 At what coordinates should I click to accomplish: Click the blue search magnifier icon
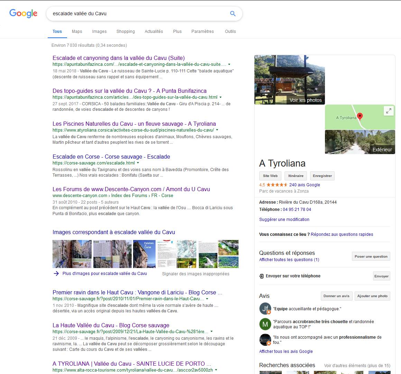click(x=233, y=14)
